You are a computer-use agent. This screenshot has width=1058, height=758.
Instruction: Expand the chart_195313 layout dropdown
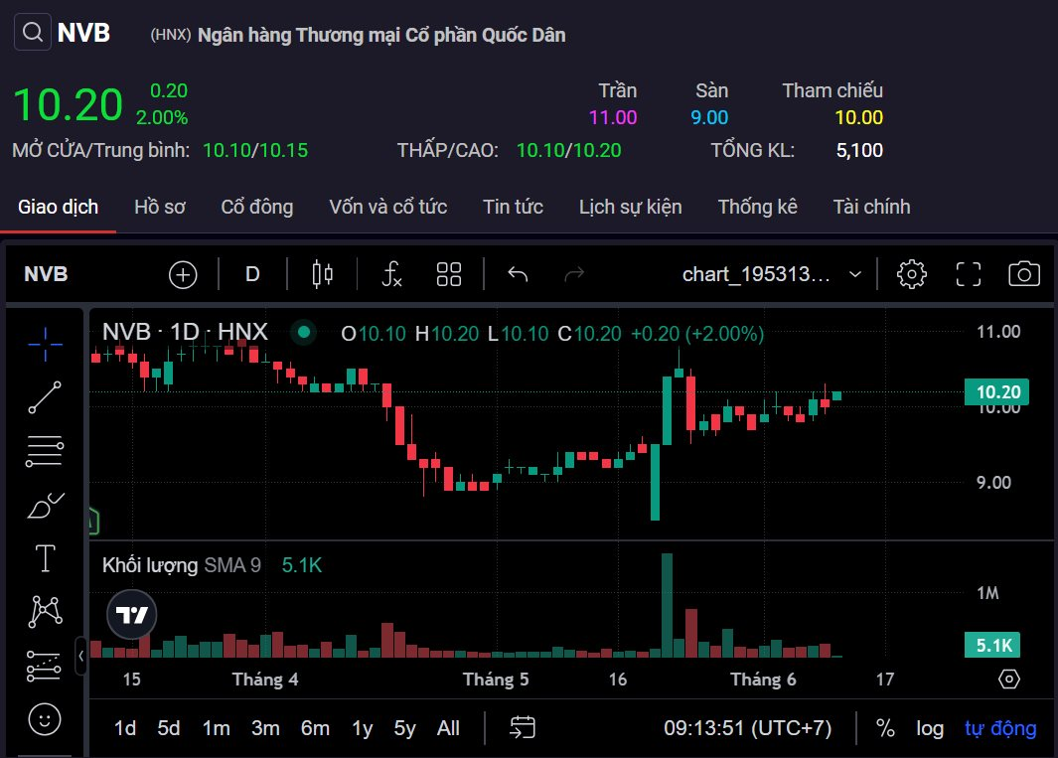point(855,275)
